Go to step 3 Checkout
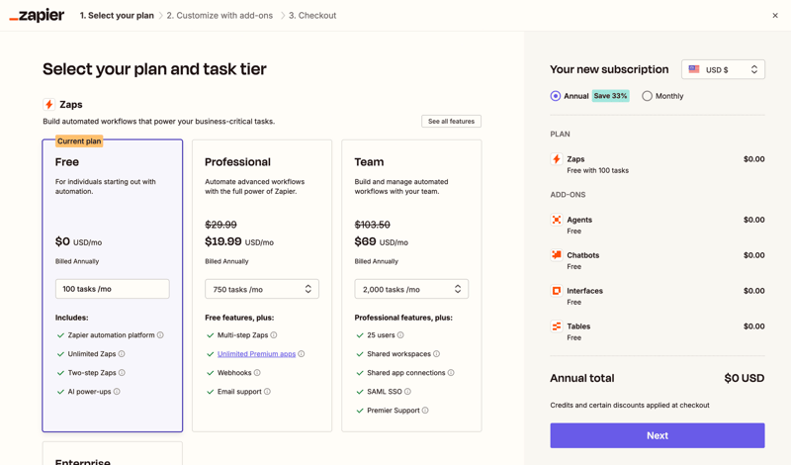Image resolution: width=791 pixels, height=465 pixels. tap(312, 16)
